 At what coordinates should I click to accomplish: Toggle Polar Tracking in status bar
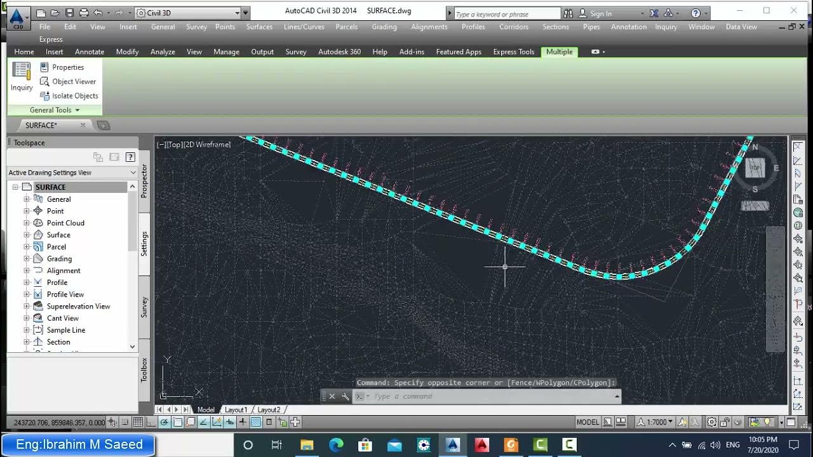[x=164, y=422]
